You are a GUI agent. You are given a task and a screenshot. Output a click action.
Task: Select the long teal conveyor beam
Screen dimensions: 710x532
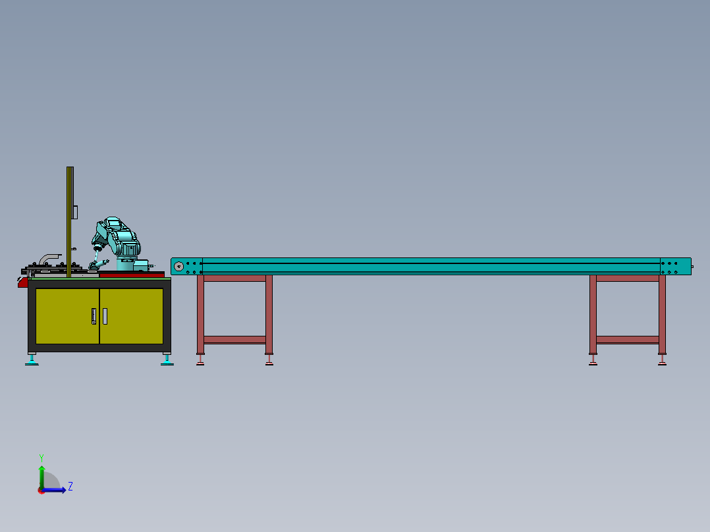[x=431, y=266]
